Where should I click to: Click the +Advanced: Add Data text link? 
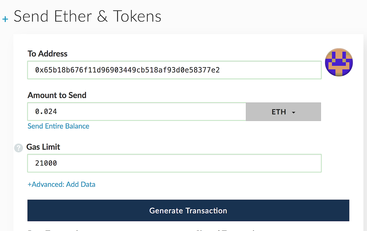[61, 184]
